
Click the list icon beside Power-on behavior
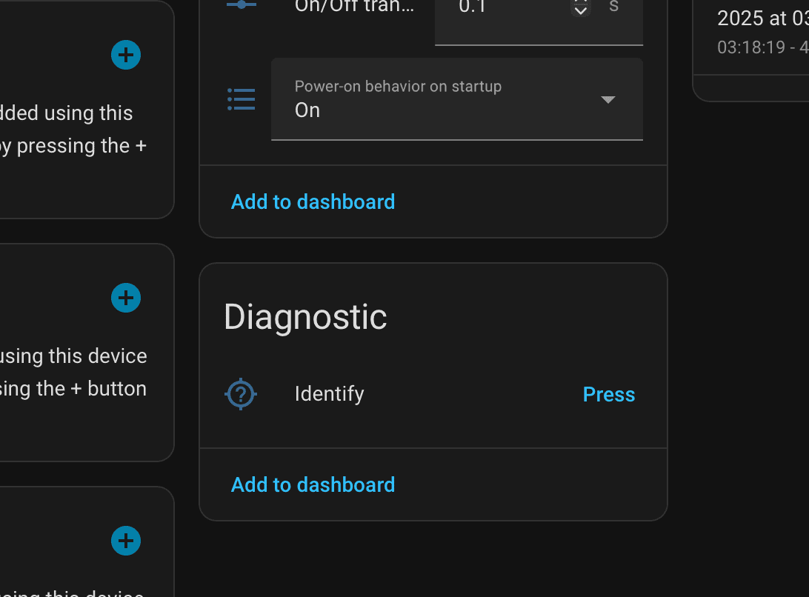pos(241,99)
